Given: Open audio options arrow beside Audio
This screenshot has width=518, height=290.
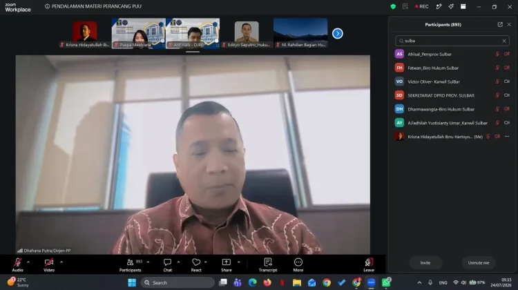Looking at the screenshot, I should tap(28, 262).
